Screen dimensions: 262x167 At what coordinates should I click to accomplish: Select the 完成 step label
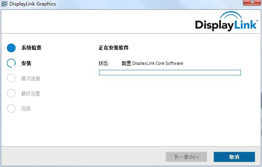tap(26, 108)
